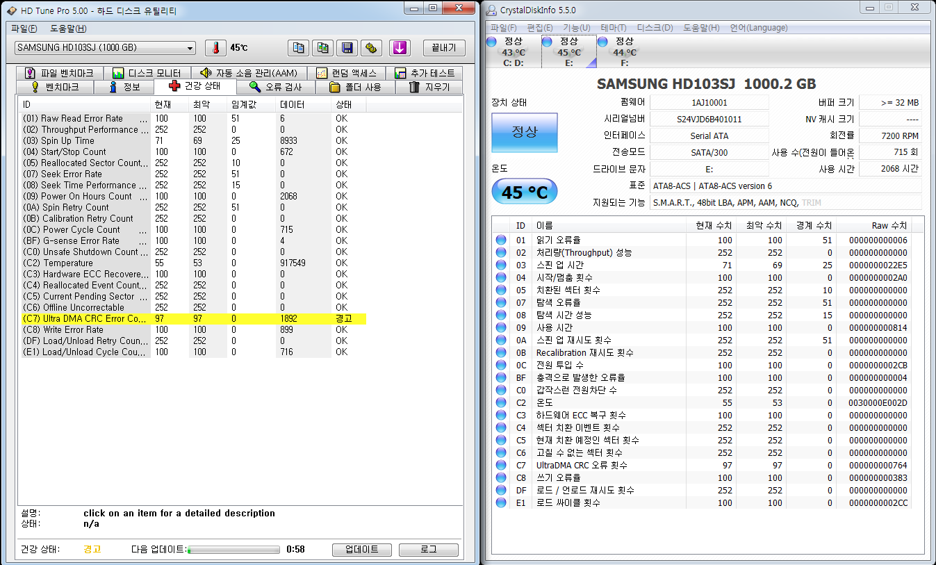The image size is (936, 565).
Task: Select the highlighted (C7) Ultra DMA CRC Error row
Action: pos(193,319)
